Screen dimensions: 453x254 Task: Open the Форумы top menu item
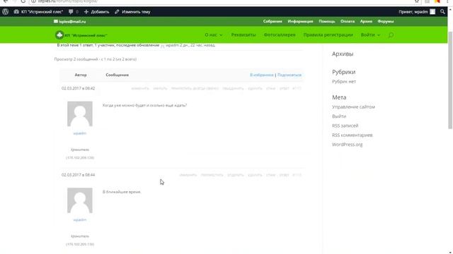pos(385,21)
